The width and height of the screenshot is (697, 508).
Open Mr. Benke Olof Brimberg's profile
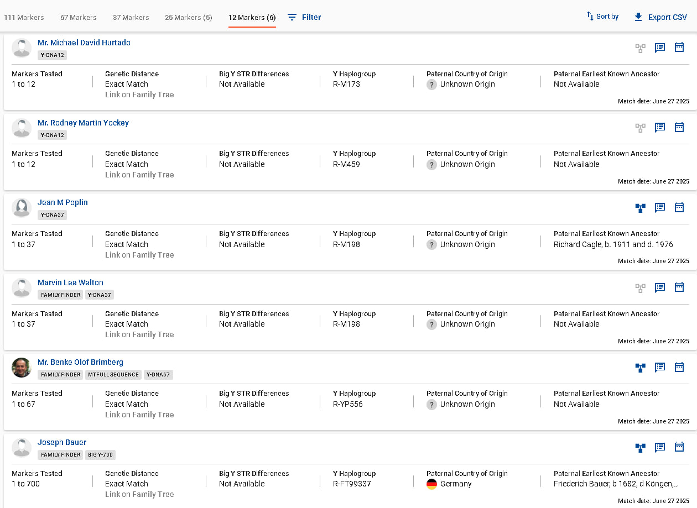coord(80,362)
